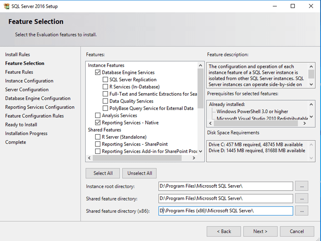
Task: Uncheck Database Engine Services
Action: (98, 72)
